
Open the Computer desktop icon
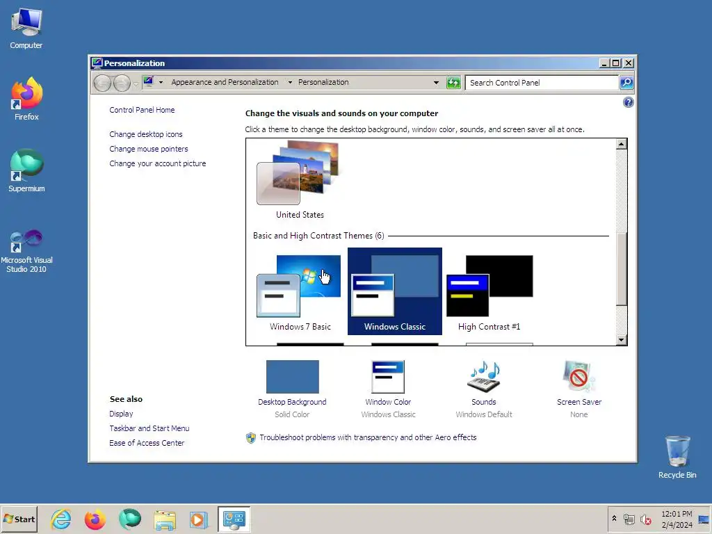click(x=26, y=28)
